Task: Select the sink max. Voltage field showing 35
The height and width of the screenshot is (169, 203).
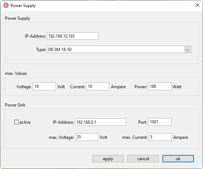Action: pyautogui.click(x=86, y=137)
